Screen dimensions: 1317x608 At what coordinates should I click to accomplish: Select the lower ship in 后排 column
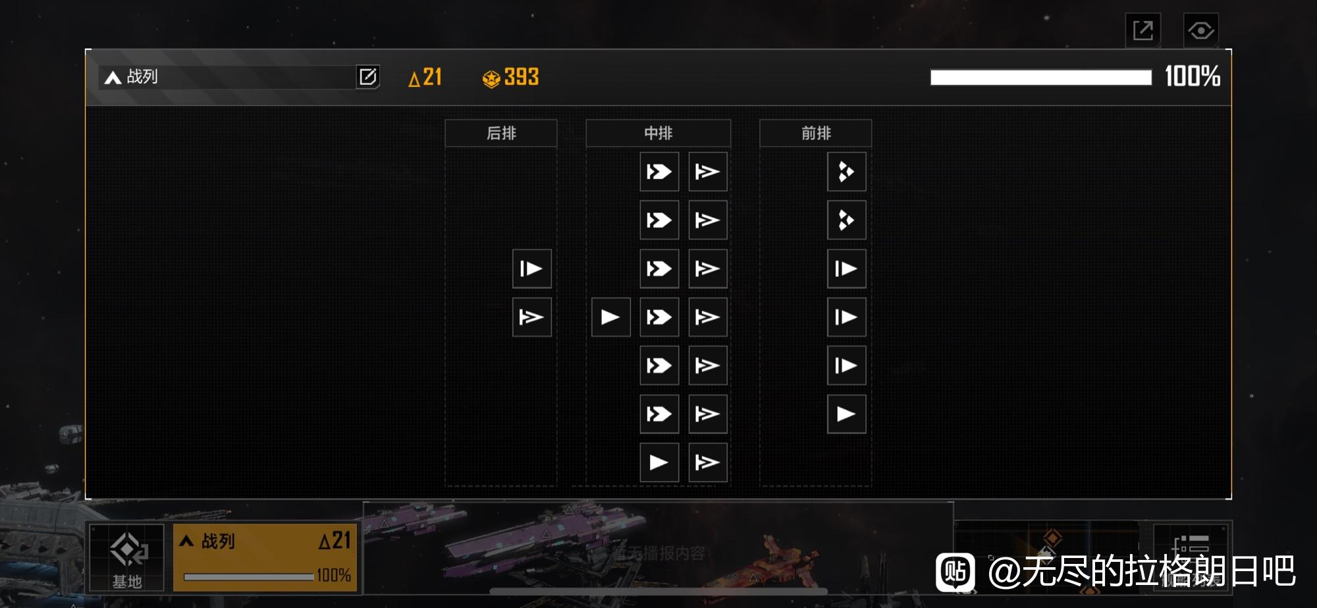click(531, 317)
